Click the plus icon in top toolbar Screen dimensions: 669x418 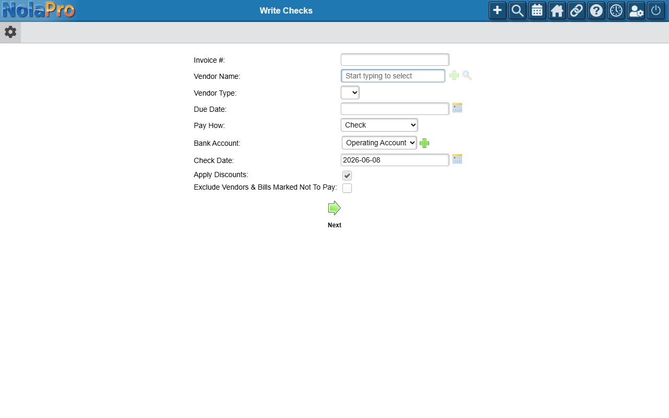[x=498, y=10]
